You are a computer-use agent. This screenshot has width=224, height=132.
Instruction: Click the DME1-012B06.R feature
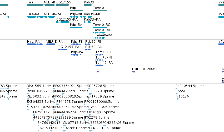tap(133, 72)
